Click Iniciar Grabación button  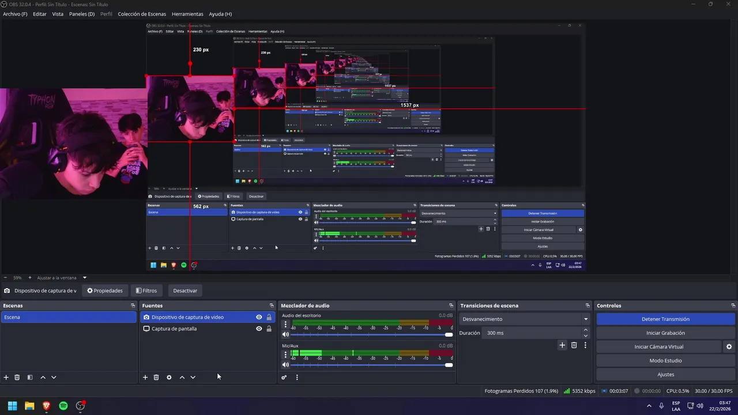point(665,333)
